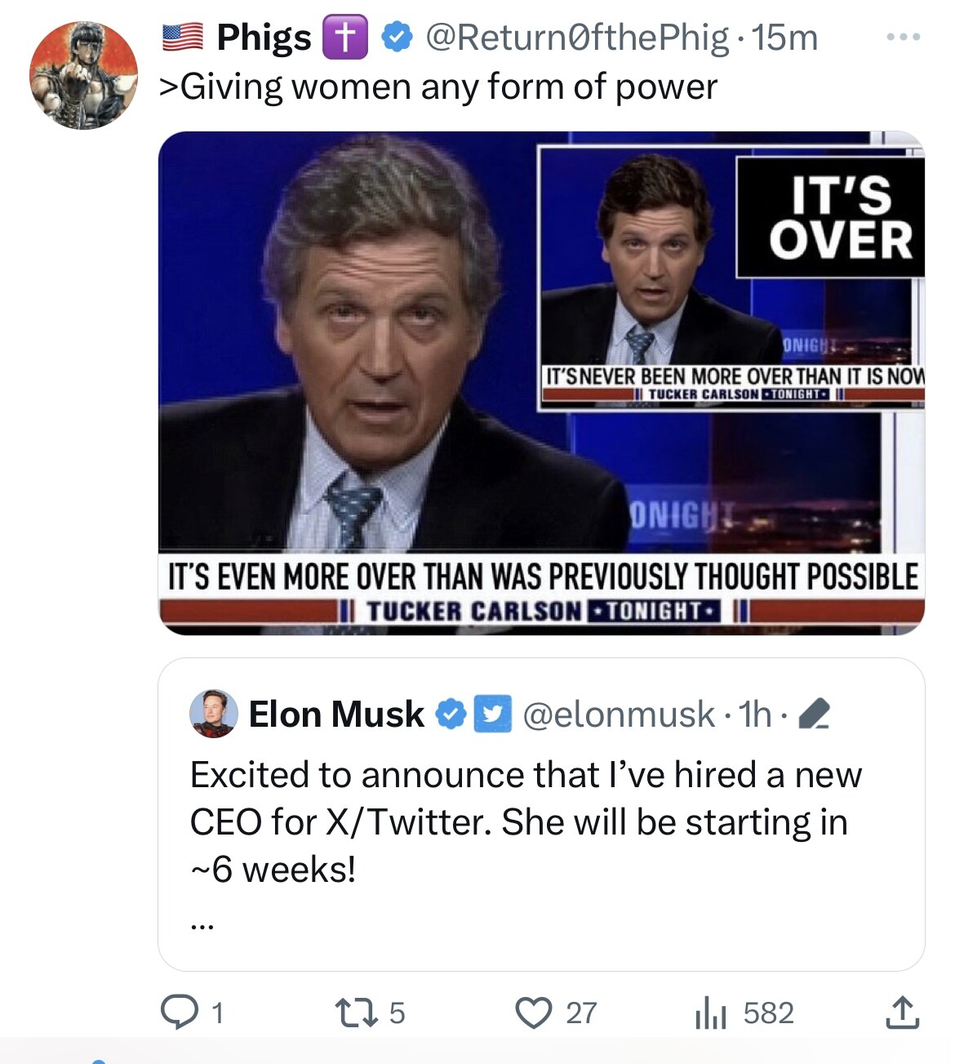The image size is (955, 1064).
Task: Click the Elon Musk name in quoted tweet
Action: (336, 714)
